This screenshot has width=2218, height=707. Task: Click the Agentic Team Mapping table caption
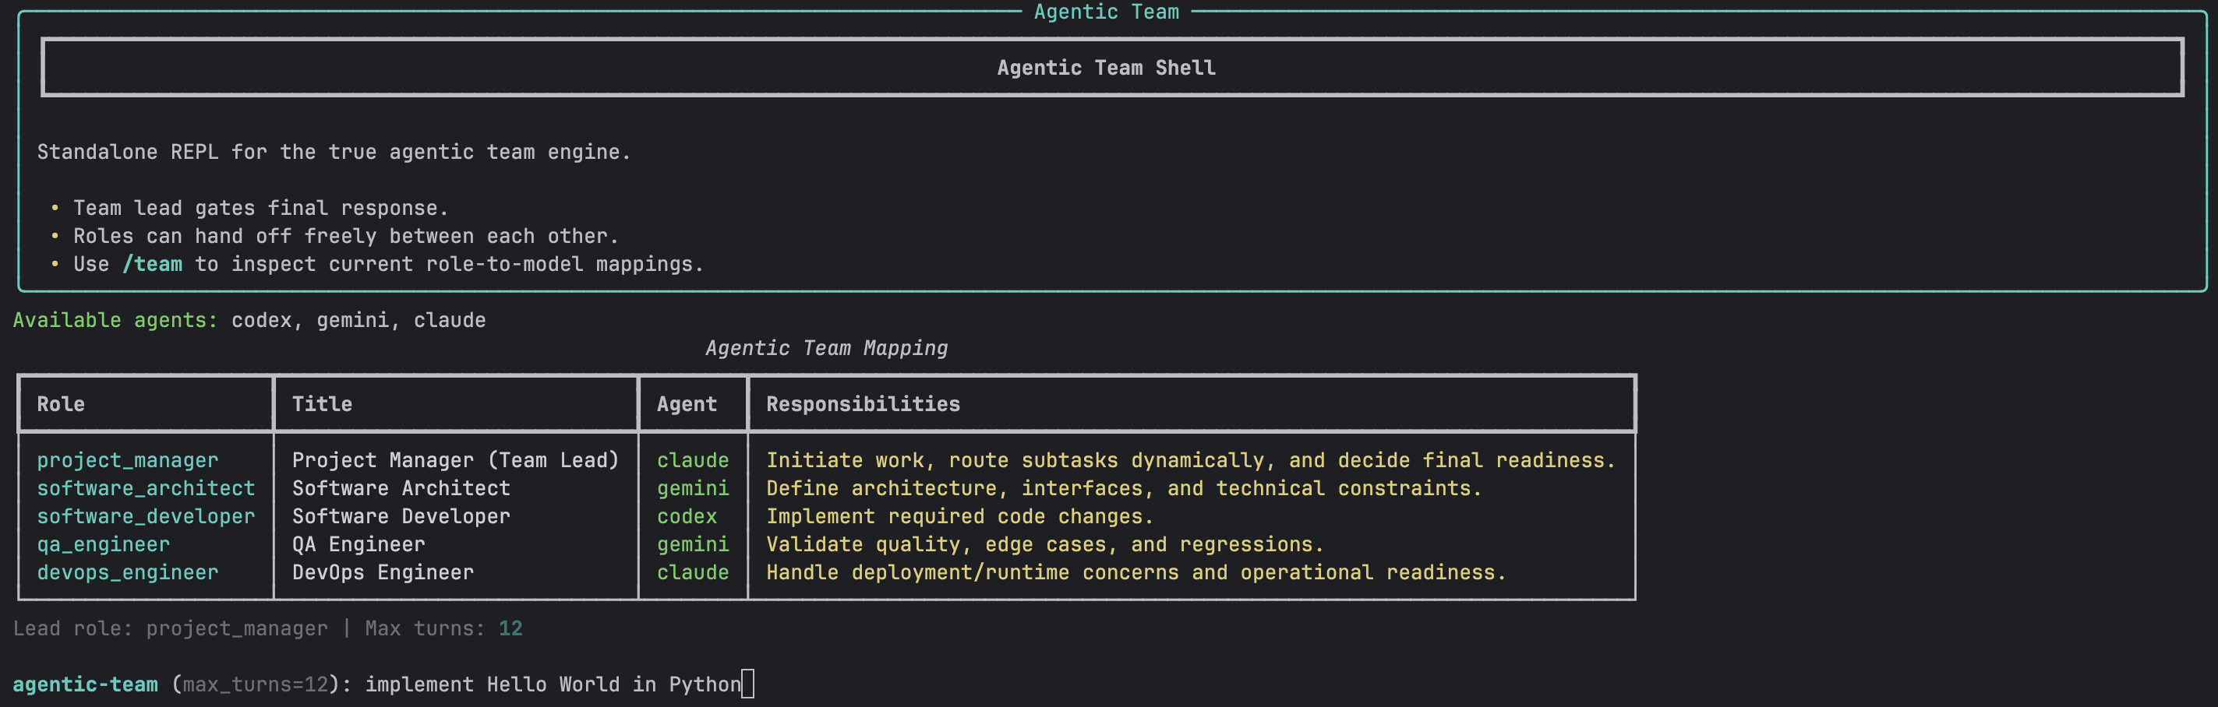tap(826, 348)
